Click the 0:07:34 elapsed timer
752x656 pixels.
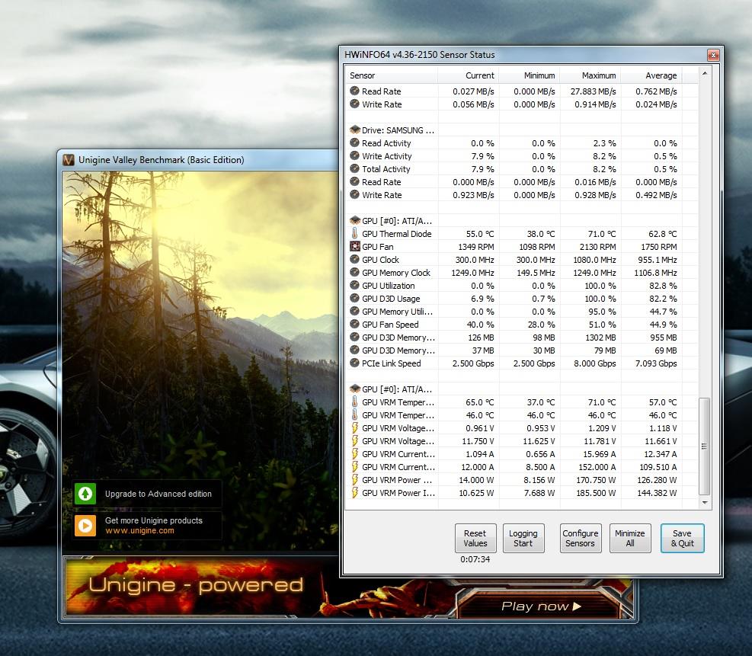tap(475, 559)
